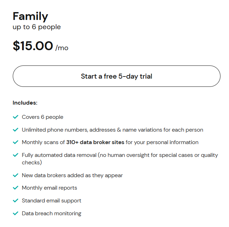Click the checkmark next to 'Monthly email reports'

[15, 188]
